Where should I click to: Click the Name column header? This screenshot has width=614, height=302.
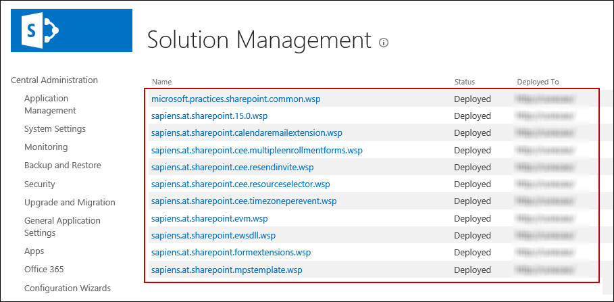(161, 82)
